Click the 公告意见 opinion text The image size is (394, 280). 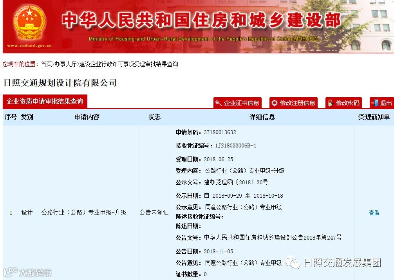[x=243, y=263]
